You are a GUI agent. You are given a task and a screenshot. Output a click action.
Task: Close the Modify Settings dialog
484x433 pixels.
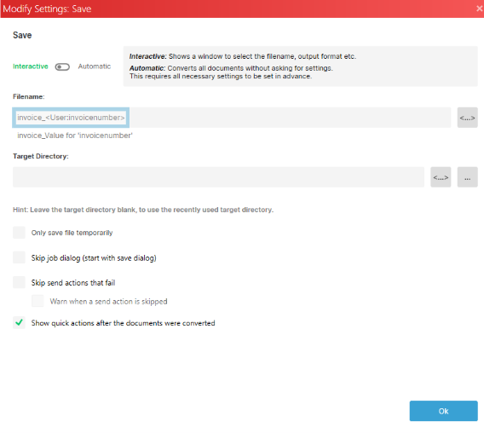click(x=479, y=9)
